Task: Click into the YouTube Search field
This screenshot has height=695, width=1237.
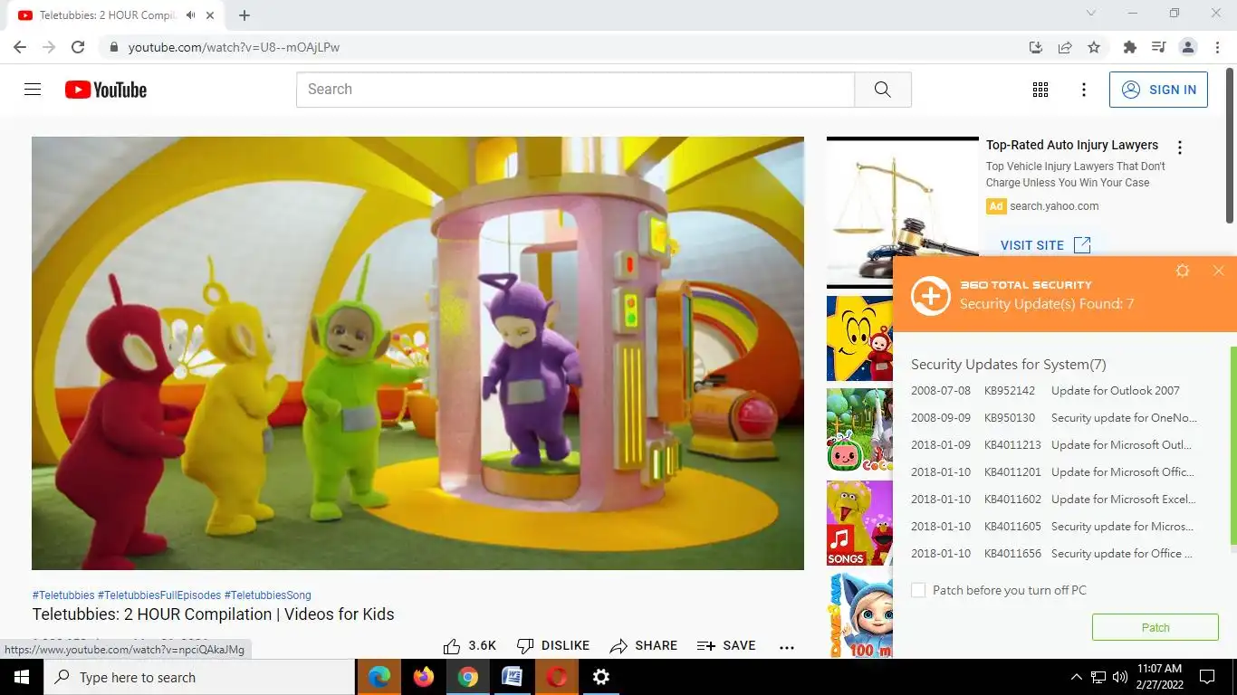Action: 575,90
